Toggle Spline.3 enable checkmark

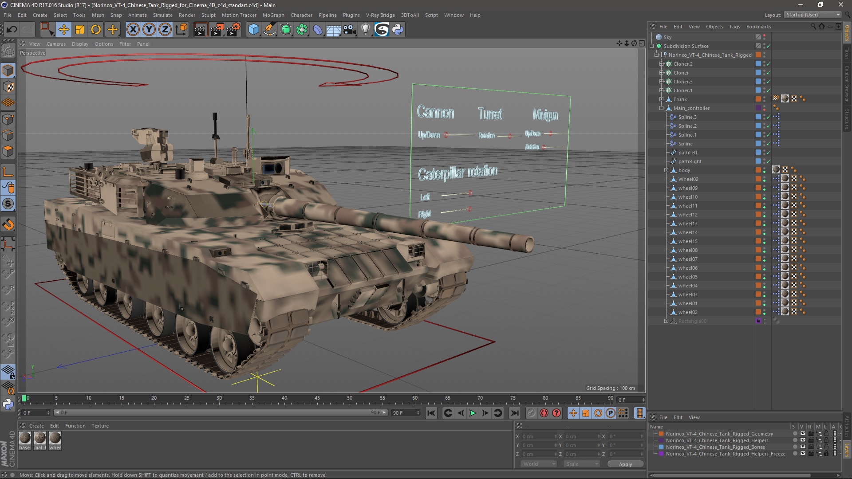click(769, 117)
